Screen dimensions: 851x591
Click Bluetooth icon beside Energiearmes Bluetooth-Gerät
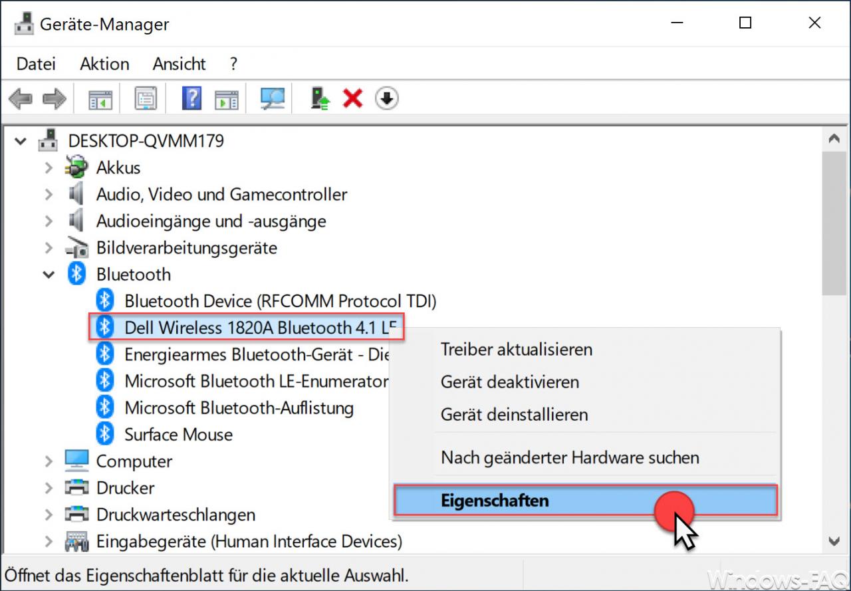[104, 354]
